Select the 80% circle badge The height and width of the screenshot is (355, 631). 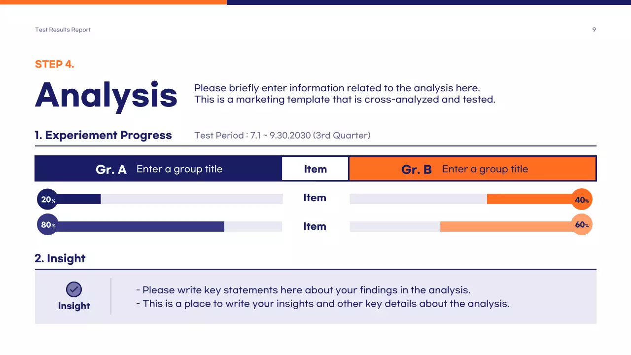pos(47,225)
